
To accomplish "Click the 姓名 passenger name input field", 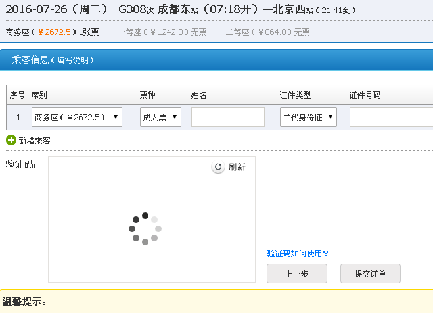I will point(228,117).
